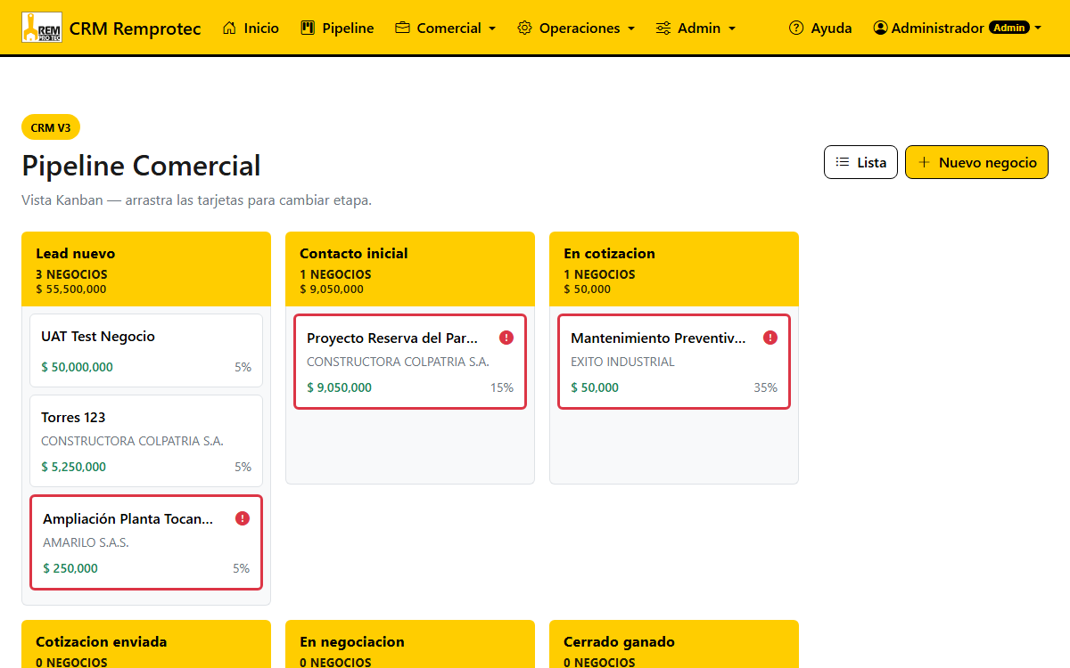
Task: Click alert icon on Ampliación Planta card
Action: click(243, 518)
